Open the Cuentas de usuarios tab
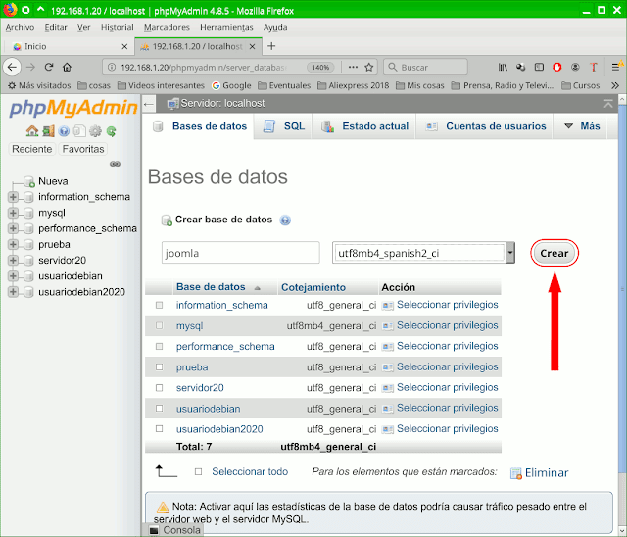 click(485, 126)
